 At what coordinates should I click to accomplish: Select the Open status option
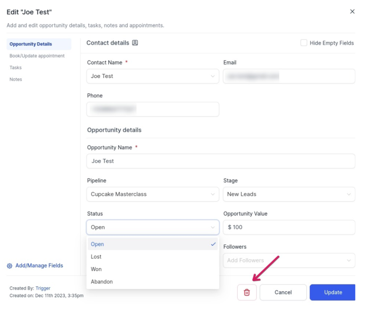coord(97,244)
